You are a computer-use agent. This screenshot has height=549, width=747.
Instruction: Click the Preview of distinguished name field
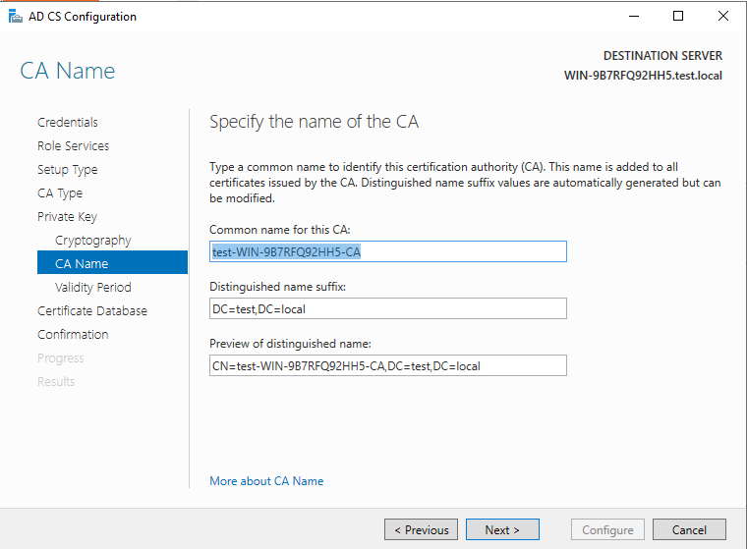point(388,366)
